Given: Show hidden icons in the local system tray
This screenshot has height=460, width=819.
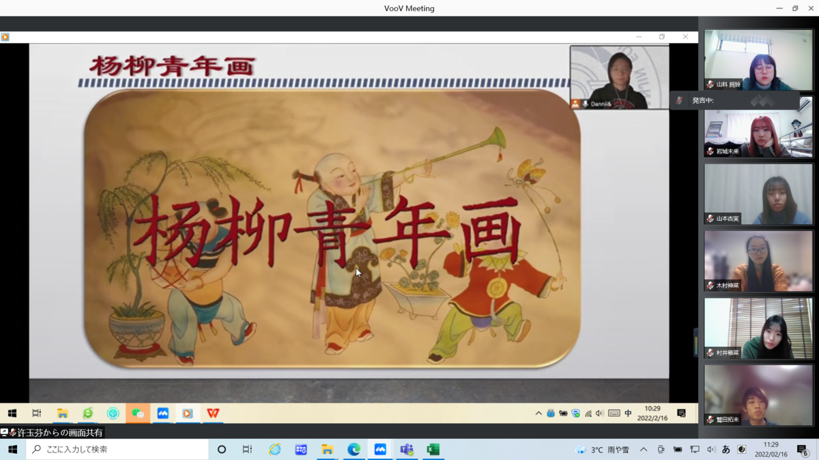Looking at the screenshot, I should tap(644, 450).
